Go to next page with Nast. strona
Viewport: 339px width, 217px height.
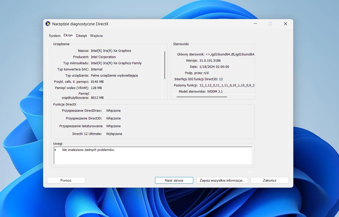pyautogui.click(x=174, y=180)
